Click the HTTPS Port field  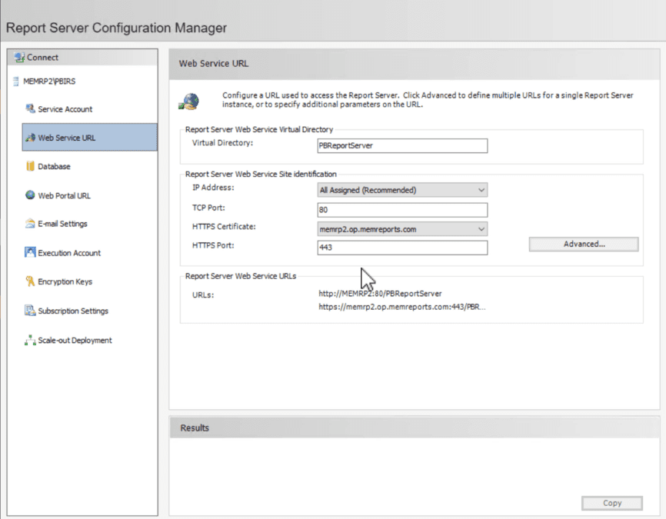click(402, 248)
